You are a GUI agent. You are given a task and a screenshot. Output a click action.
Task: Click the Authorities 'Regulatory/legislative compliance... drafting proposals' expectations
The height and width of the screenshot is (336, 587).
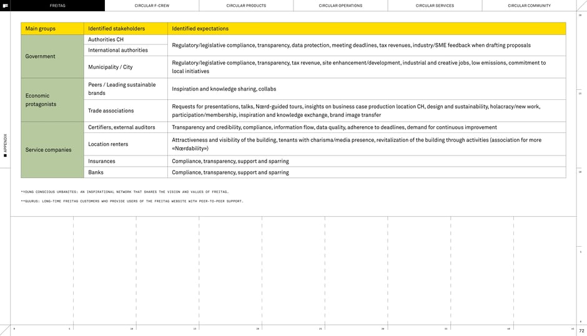[351, 46]
